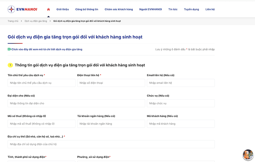Focus the Tài khoản ngân hàng input
The width and height of the screenshot is (255, 162).
[x=111, y=124]
